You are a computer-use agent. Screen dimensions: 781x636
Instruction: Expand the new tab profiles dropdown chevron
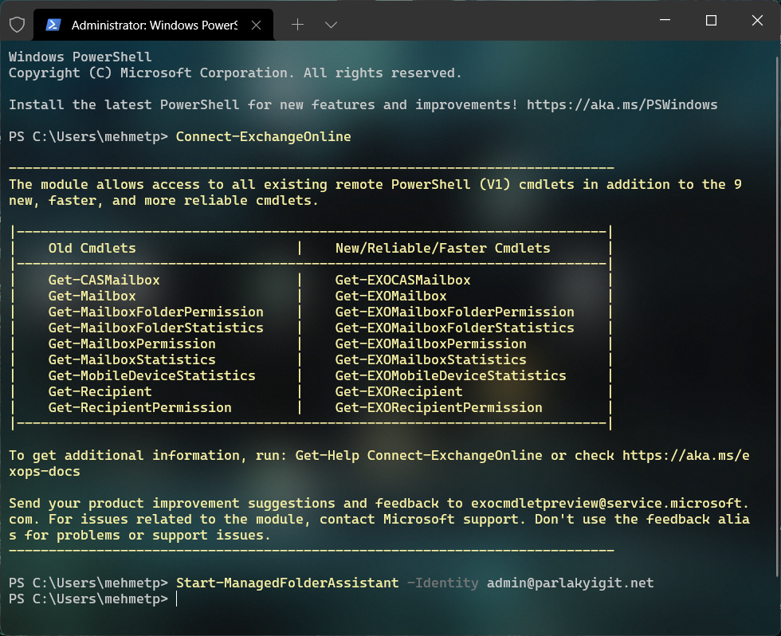[331, 25]
